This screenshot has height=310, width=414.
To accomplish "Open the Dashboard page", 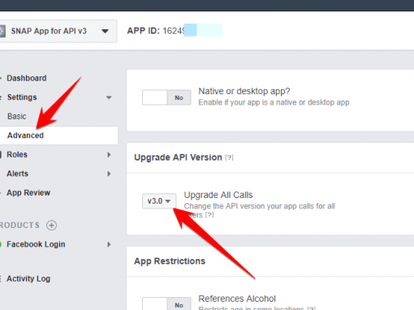I will pyautogui.click(x=27, y=78).
